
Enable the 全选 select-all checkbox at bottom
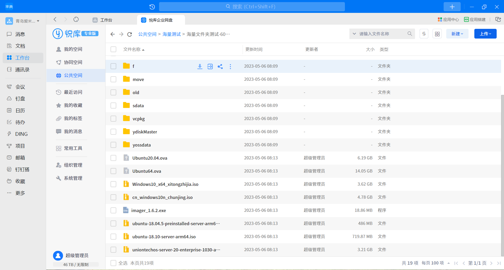(x=113, y=263)
